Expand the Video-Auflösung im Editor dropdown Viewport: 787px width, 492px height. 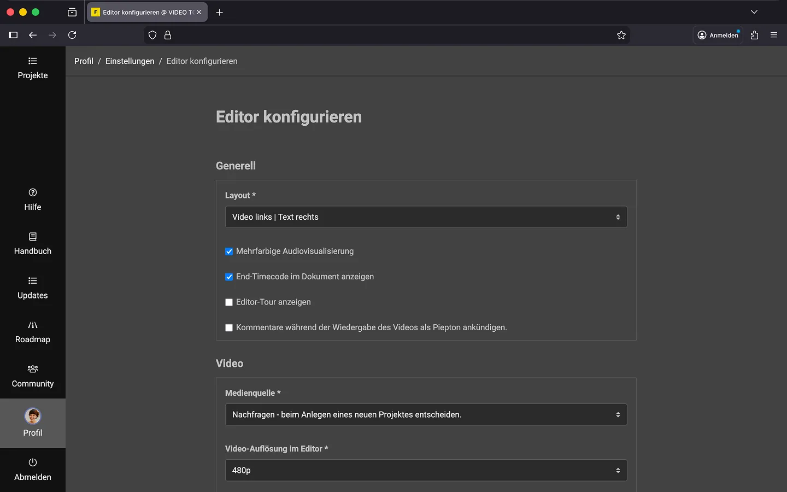coord(426,471)
